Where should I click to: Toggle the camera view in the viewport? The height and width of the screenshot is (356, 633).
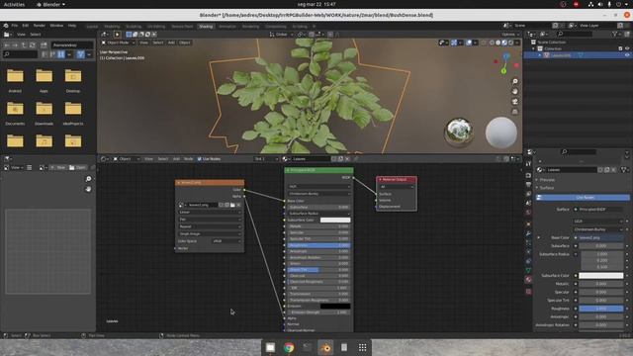pos(515,101)
